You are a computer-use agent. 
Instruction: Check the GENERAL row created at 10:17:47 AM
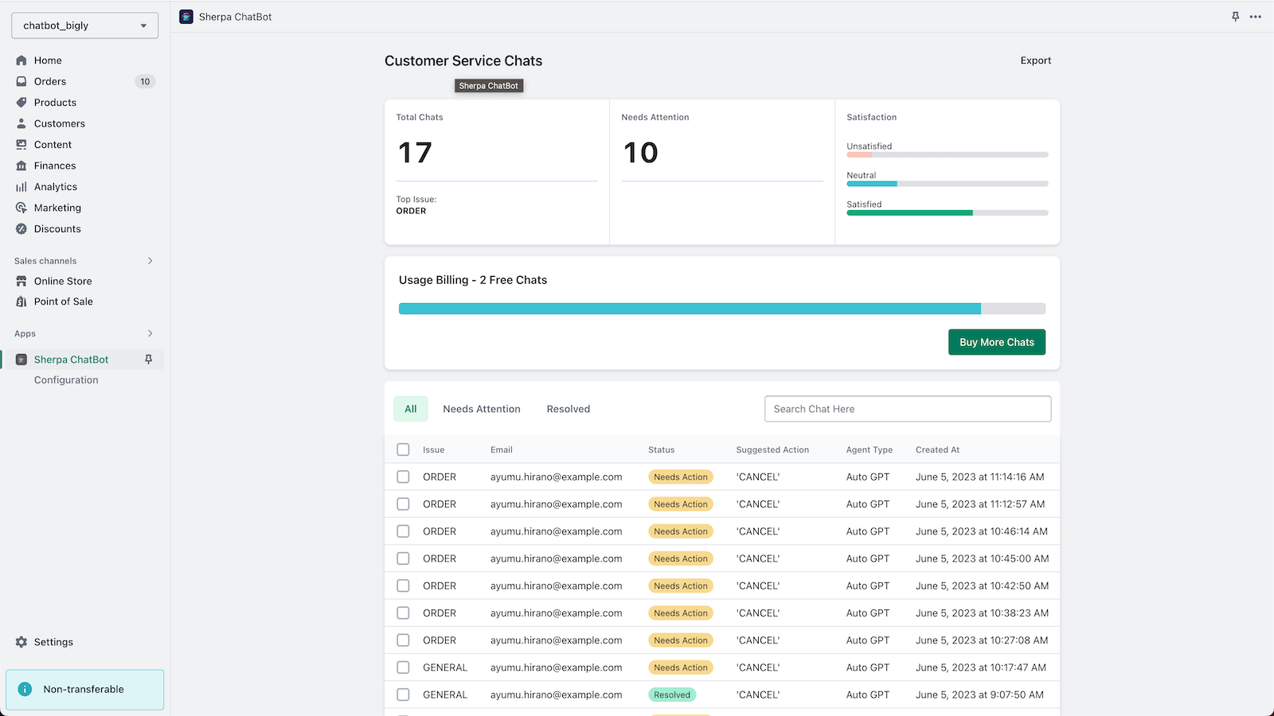403,667
